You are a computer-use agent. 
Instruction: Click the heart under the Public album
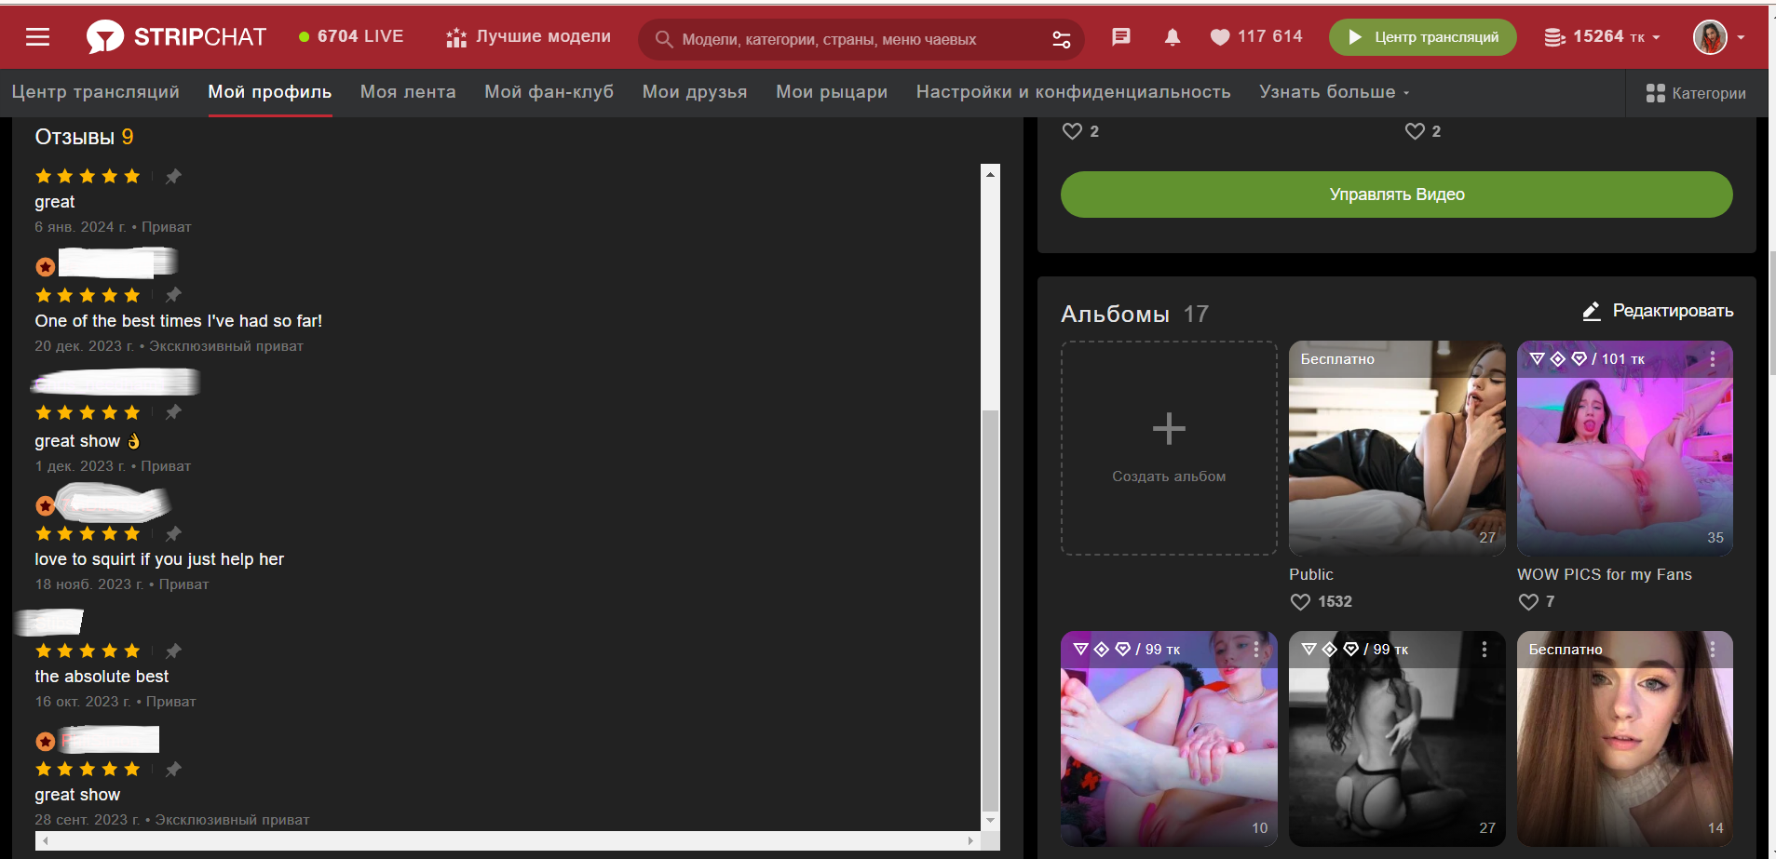[1300, 602]
